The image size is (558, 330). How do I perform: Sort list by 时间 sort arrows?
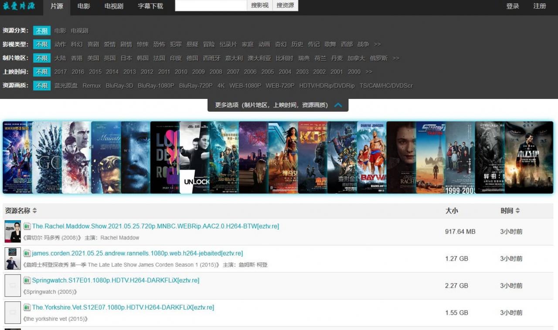(517, 211)
